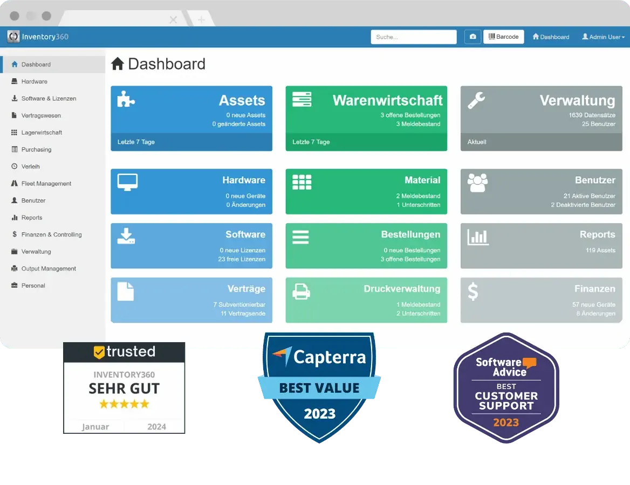Click the bar chart icon on Reports tile
This screenshot has height=485, width=630.
coord(477,237)
